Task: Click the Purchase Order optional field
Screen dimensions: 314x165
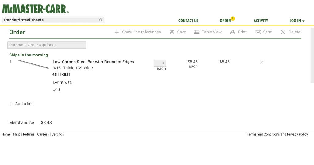Action: point(47,45)
